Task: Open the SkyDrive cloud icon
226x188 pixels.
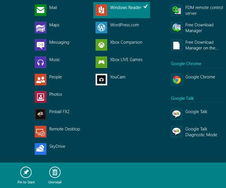Action: [40, 149]
